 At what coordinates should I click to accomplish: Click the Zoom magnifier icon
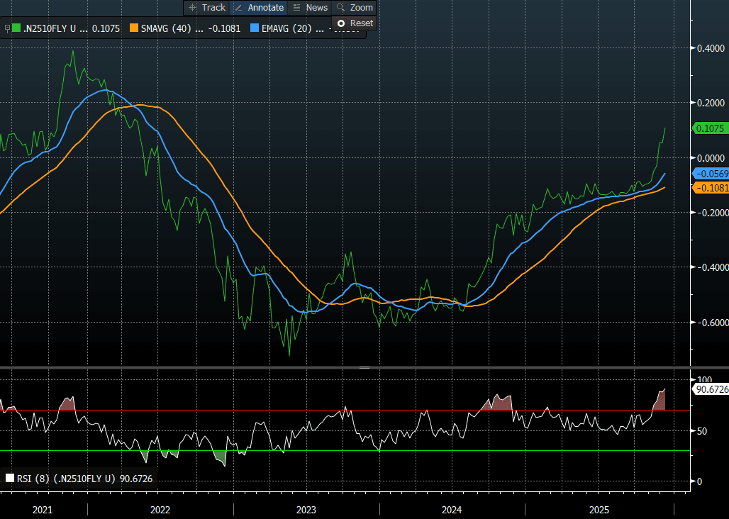[341, 8]
